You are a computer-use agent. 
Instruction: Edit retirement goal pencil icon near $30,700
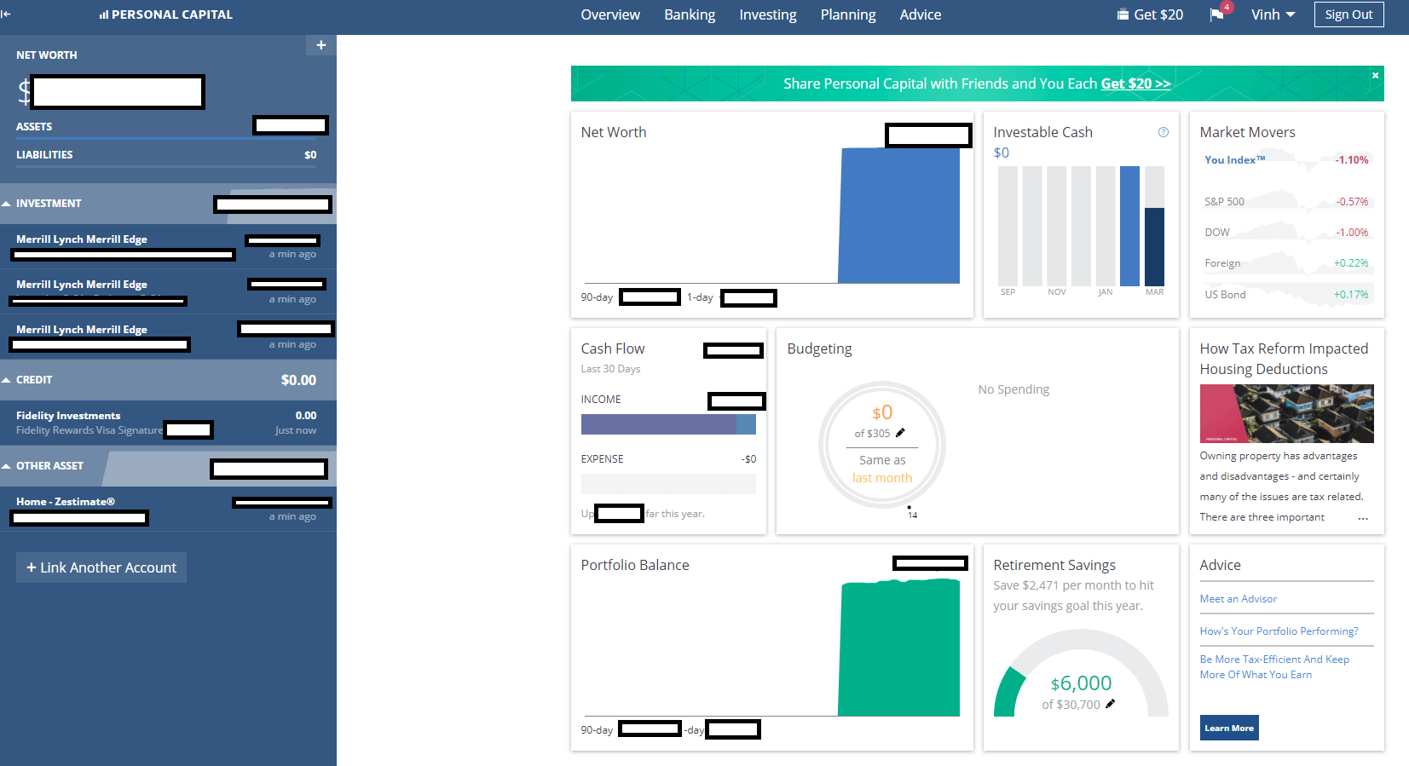coord(1110,704)
